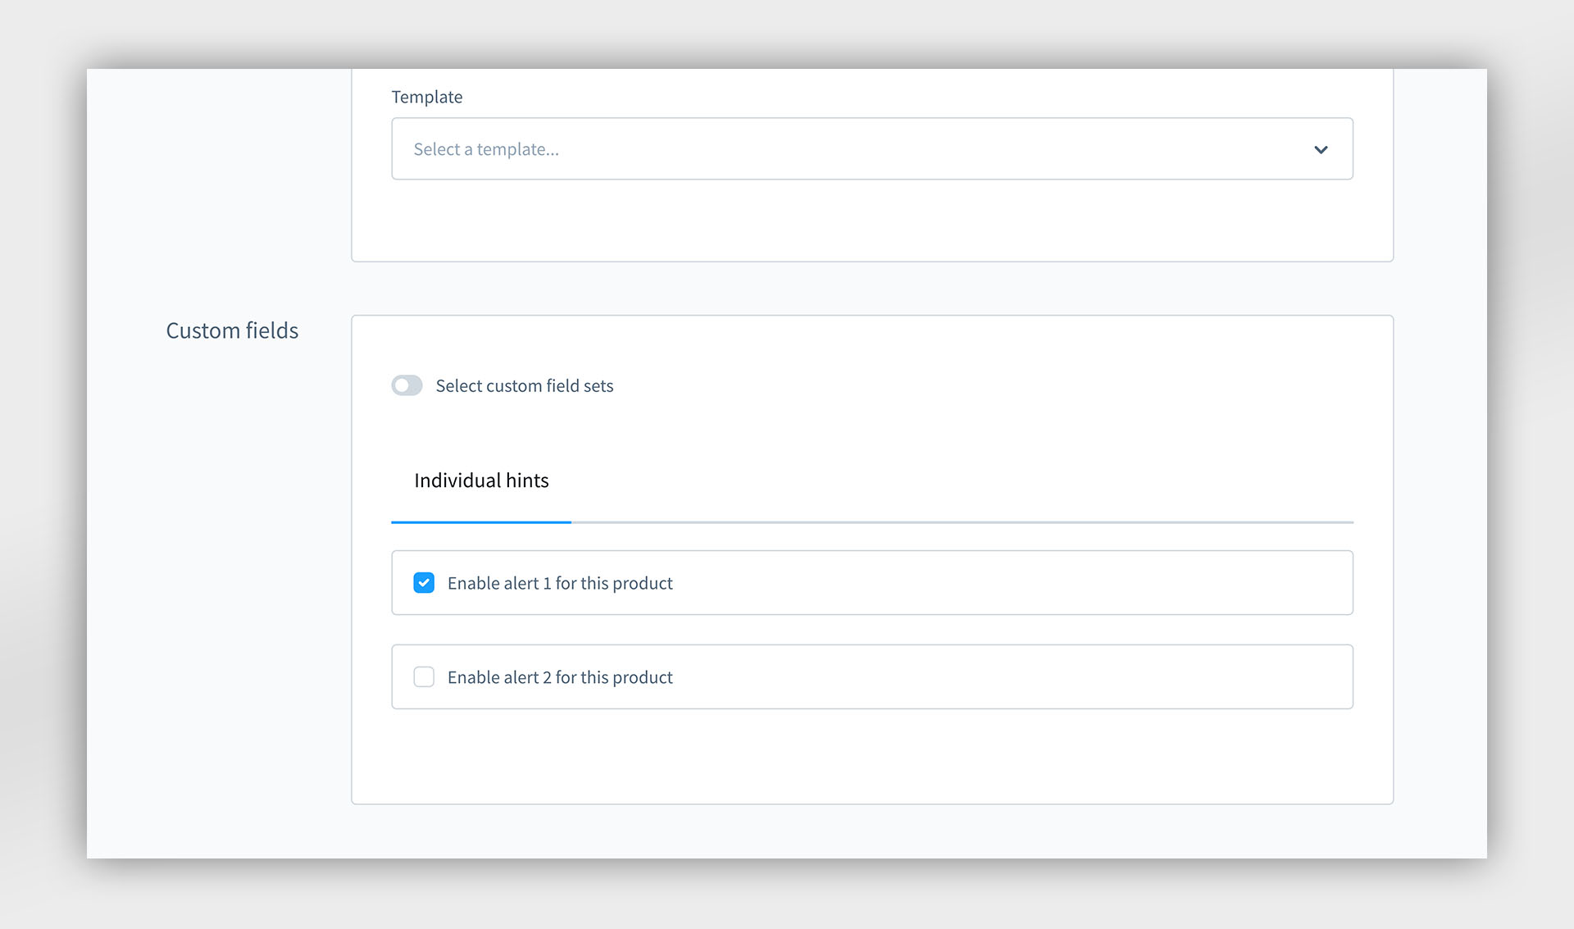Click the 'Select custom field sets' label text
This screenshot has height=929, width=1574.
click(x=525, y=385)
